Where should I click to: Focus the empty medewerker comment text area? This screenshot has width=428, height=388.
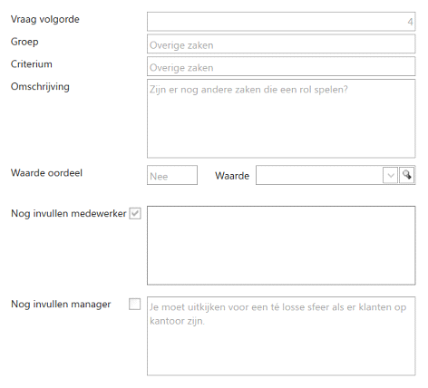281,246
